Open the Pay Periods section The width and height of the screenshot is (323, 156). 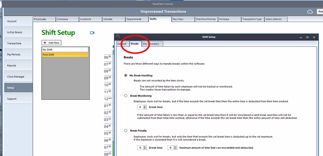(x=18, y=54)
